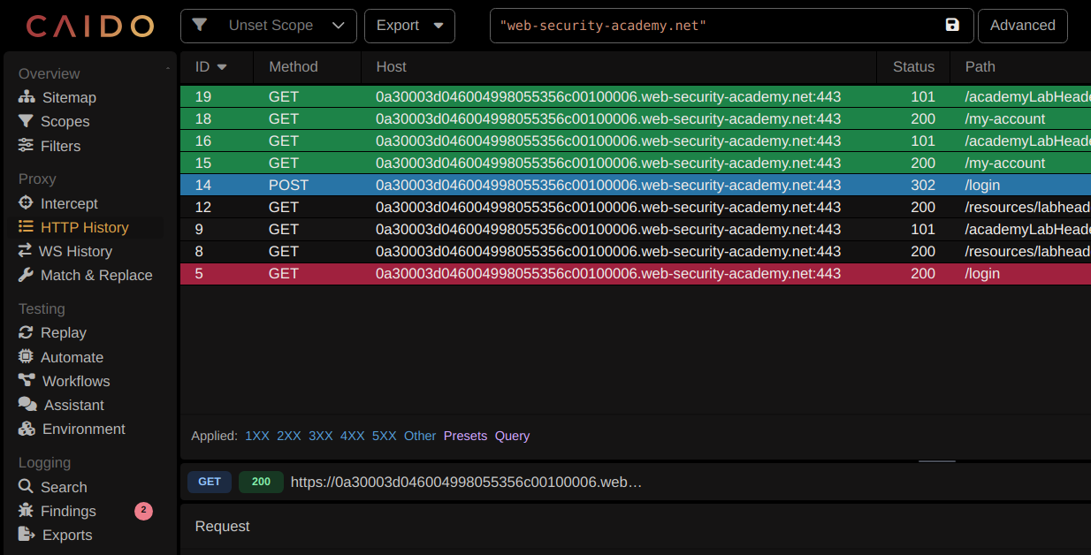The width and height of the screenshot is (1091, 555).
Task: Click the horizontal pane divider handle
Action: click(x=937, y=461)
